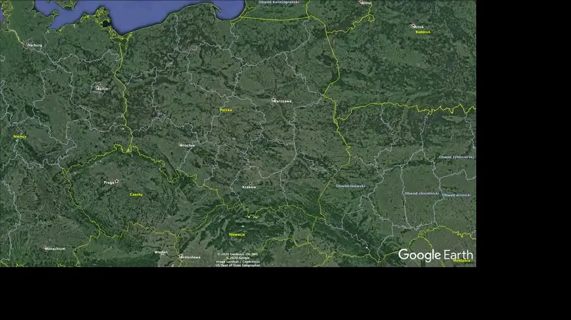This screenshot has width=571, height=320.
Task: Click the Praga star marker icon
Action: [x=117, y=181]
